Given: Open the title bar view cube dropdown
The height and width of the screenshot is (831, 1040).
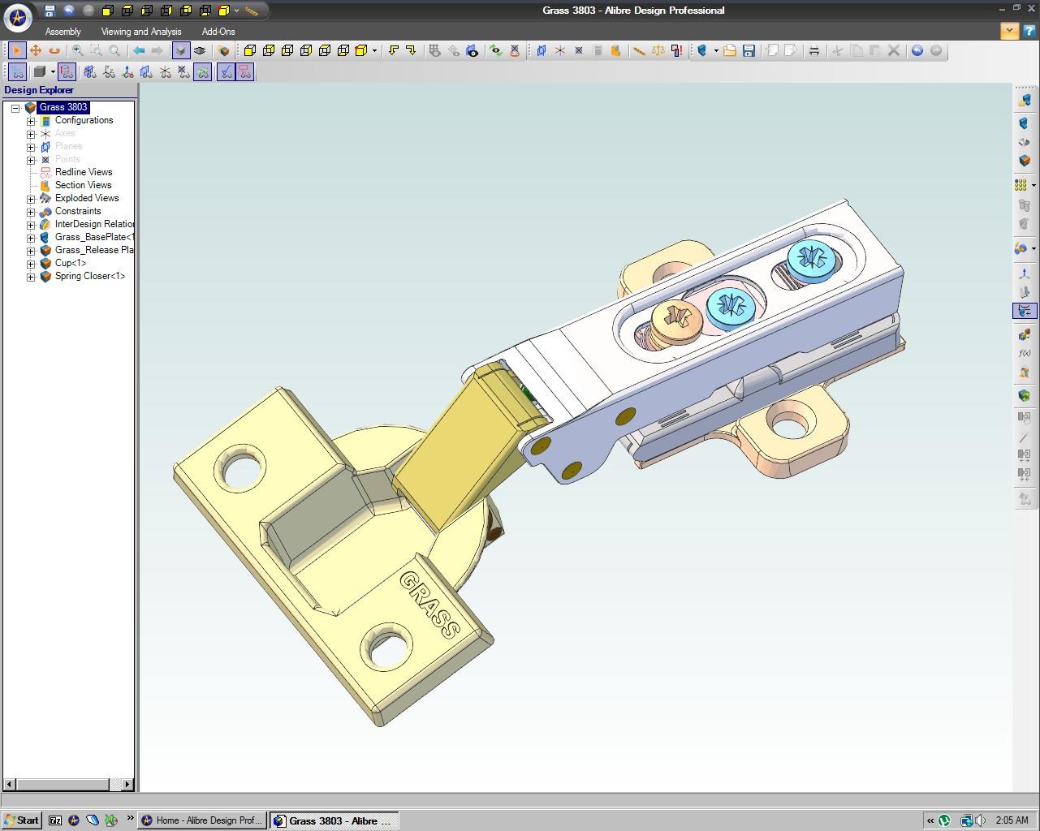Looking at the screenshot, I should (x=237, y=11).
